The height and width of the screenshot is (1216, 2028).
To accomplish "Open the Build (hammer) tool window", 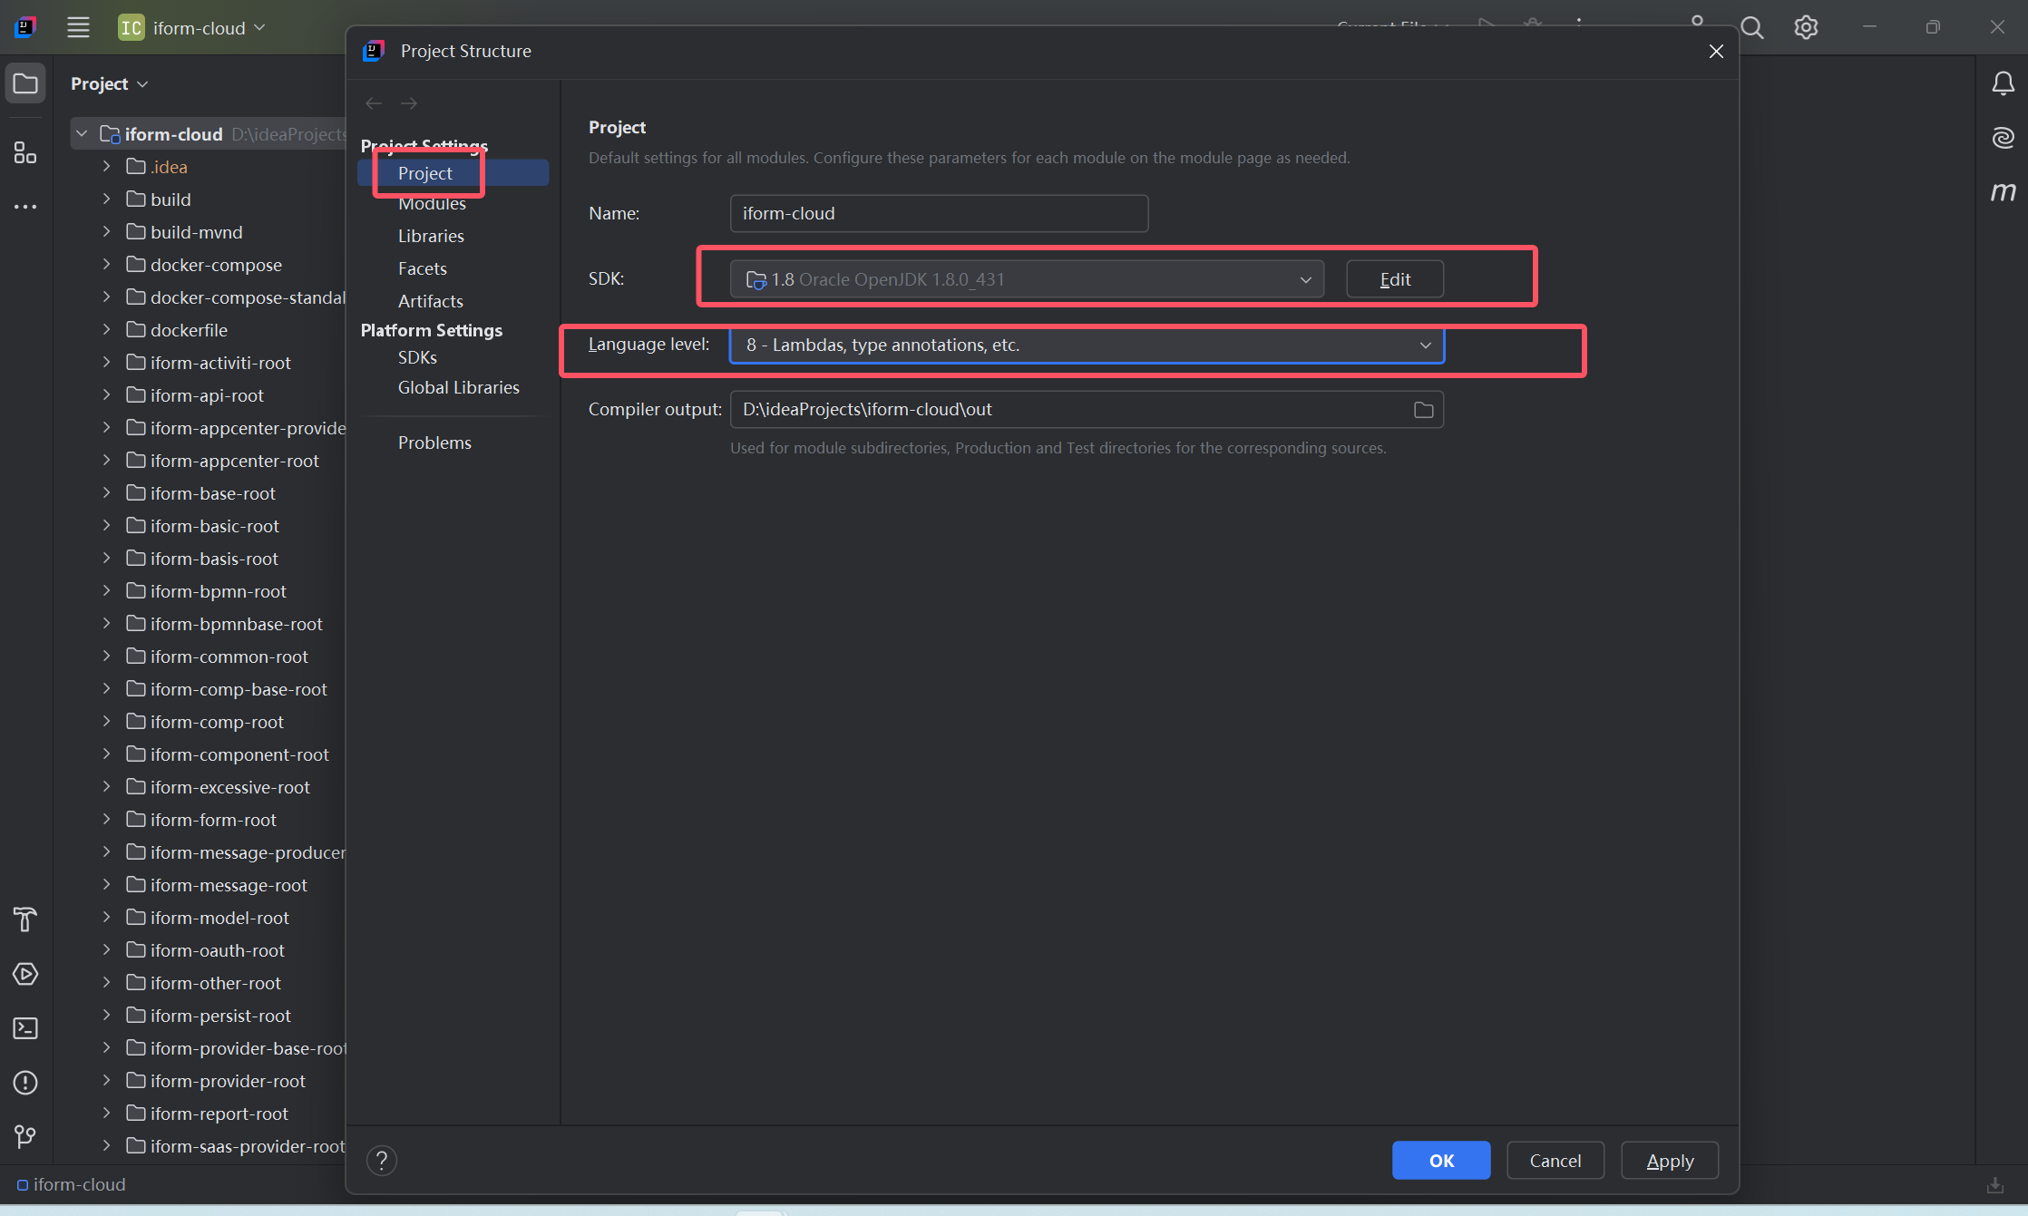I will tap(25, 919).
